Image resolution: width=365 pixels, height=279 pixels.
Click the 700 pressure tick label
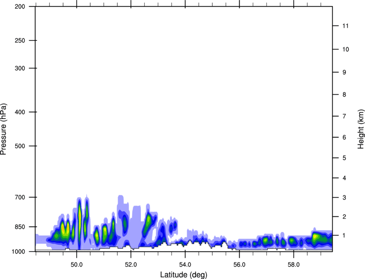(20, 197)
